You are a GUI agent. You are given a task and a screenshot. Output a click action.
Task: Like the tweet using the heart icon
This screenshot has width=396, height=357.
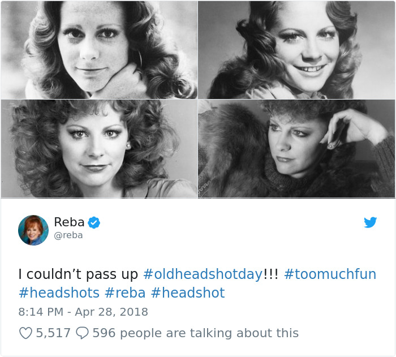pyautogui.click(x=25, y=333)
